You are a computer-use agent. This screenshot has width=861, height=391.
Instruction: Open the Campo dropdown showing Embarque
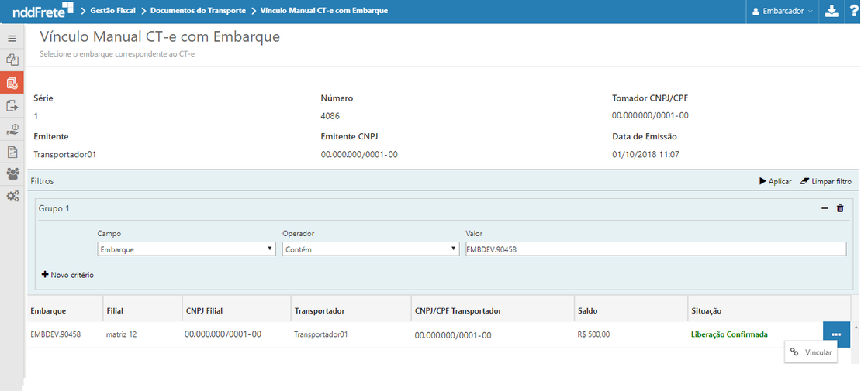click(x=186, y=249)
